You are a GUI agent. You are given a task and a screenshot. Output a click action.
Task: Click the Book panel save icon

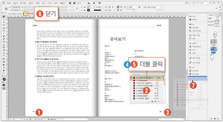point(152,101)
